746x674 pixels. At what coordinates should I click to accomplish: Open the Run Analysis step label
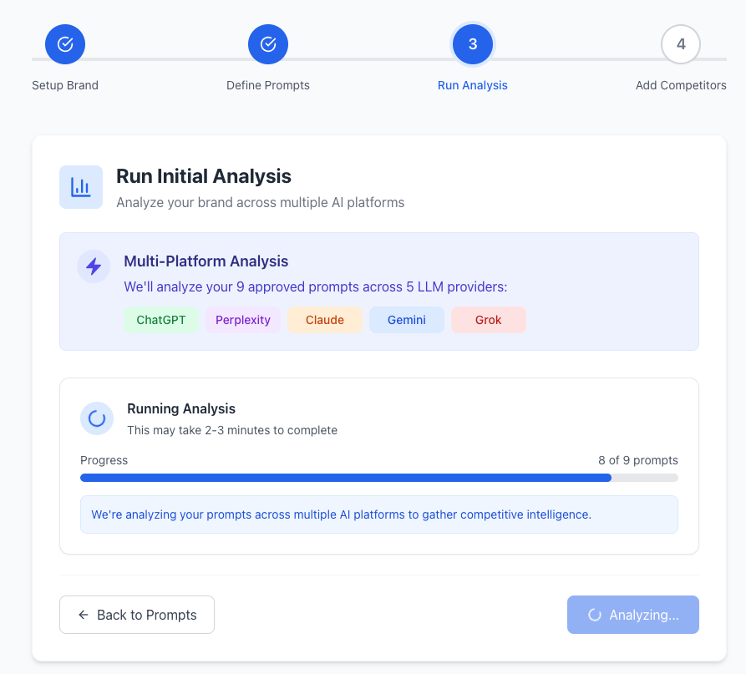point(472,84)
